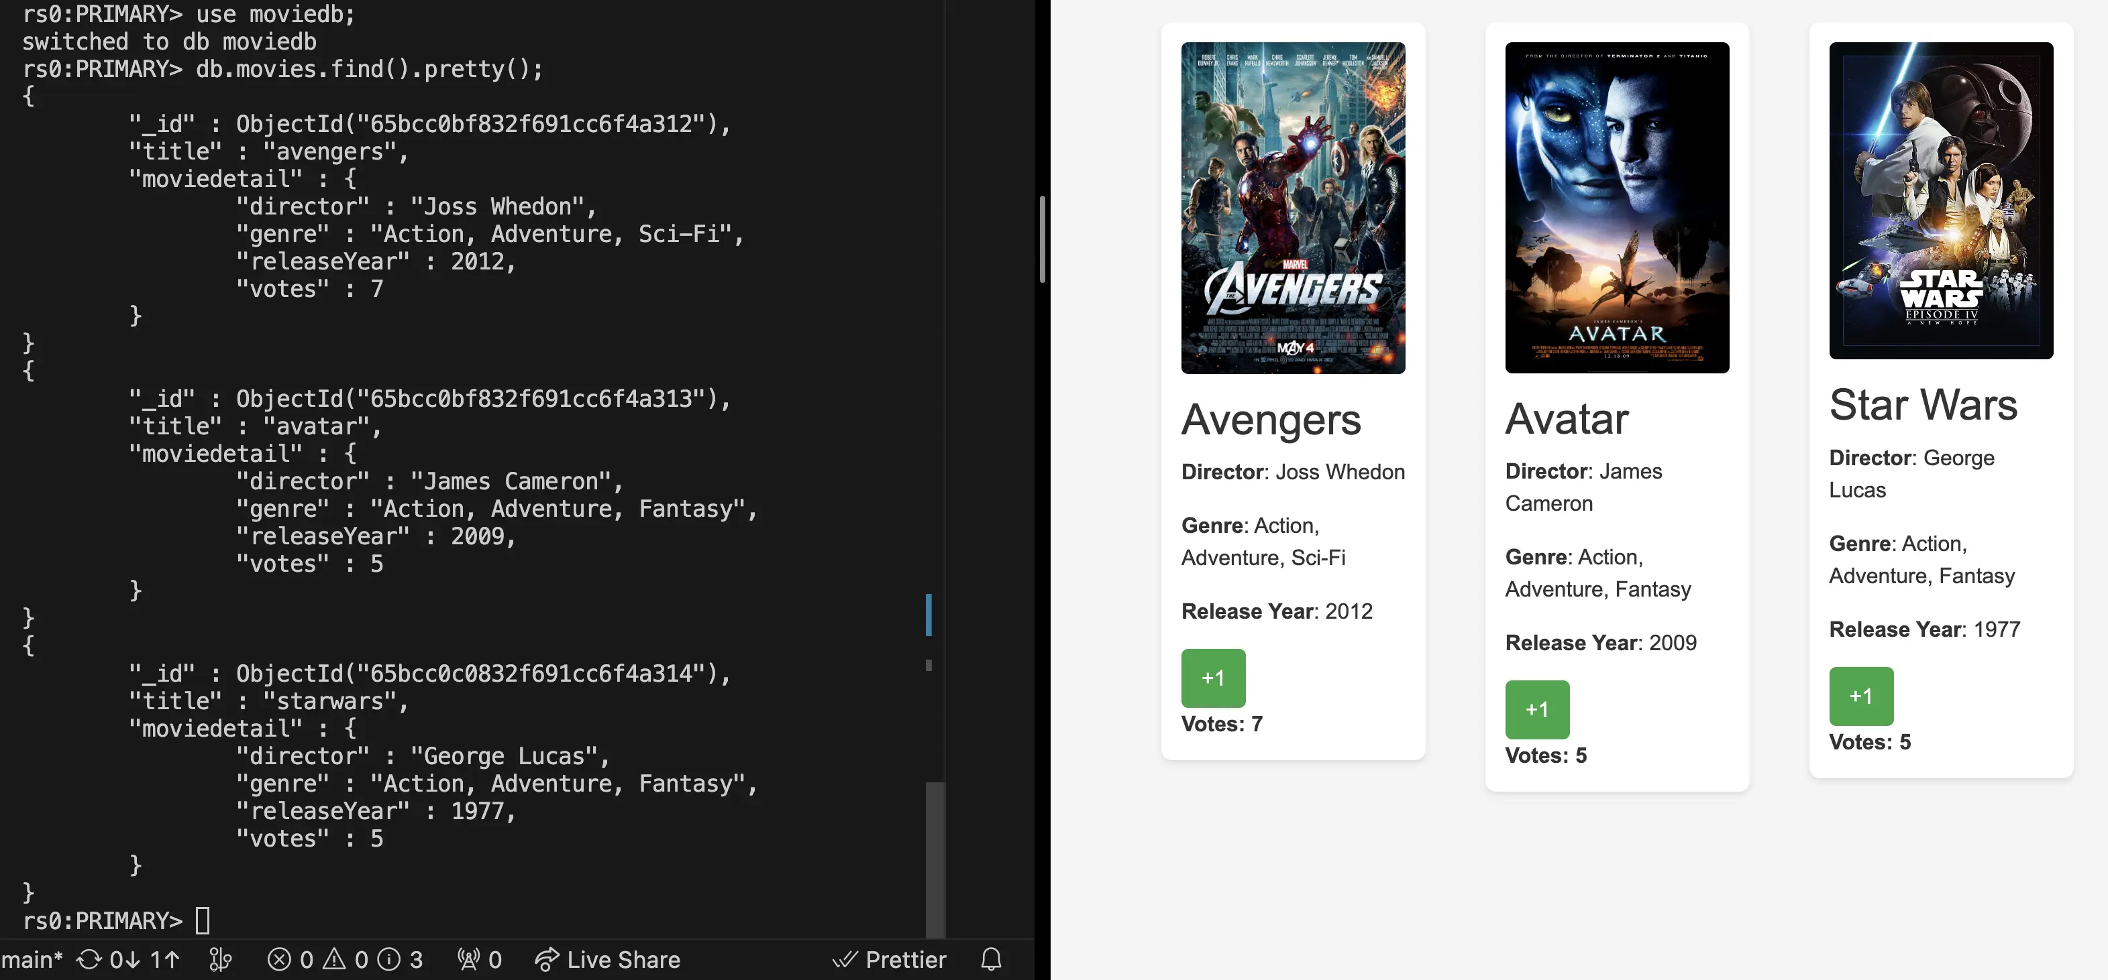Vote +1 for Avatar

click(1537, 709)
